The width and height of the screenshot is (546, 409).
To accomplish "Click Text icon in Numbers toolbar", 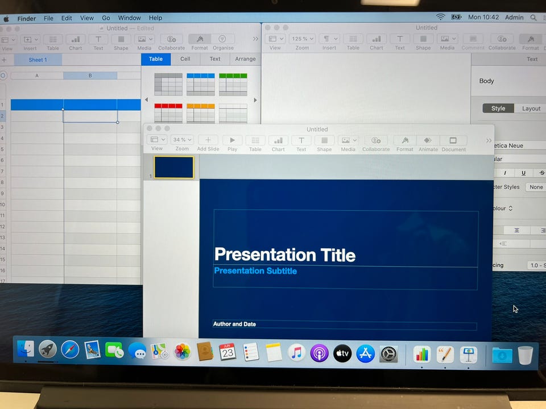I will click(x=98, y=39).
